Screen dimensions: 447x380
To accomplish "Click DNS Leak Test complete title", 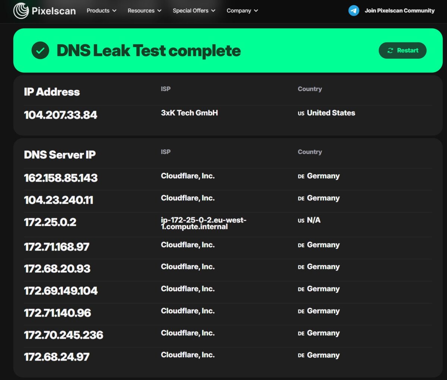I will tap(149, 51).
